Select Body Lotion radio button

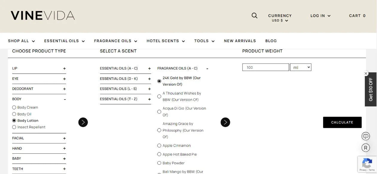[14, 120]
